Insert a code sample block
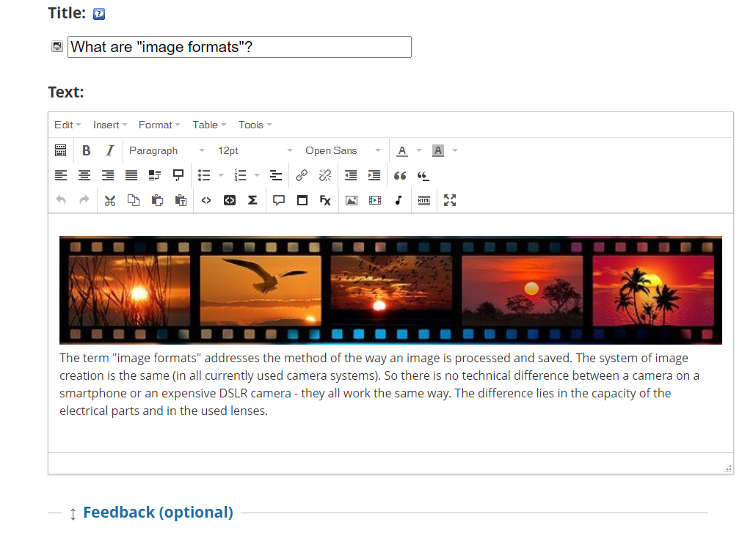Screen dimensions: 753x536 click(230, 201)
